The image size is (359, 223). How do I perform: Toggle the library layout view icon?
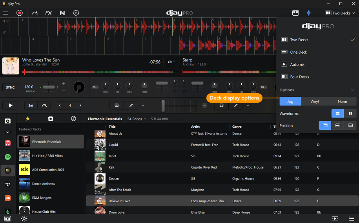(x=295, y=13)
